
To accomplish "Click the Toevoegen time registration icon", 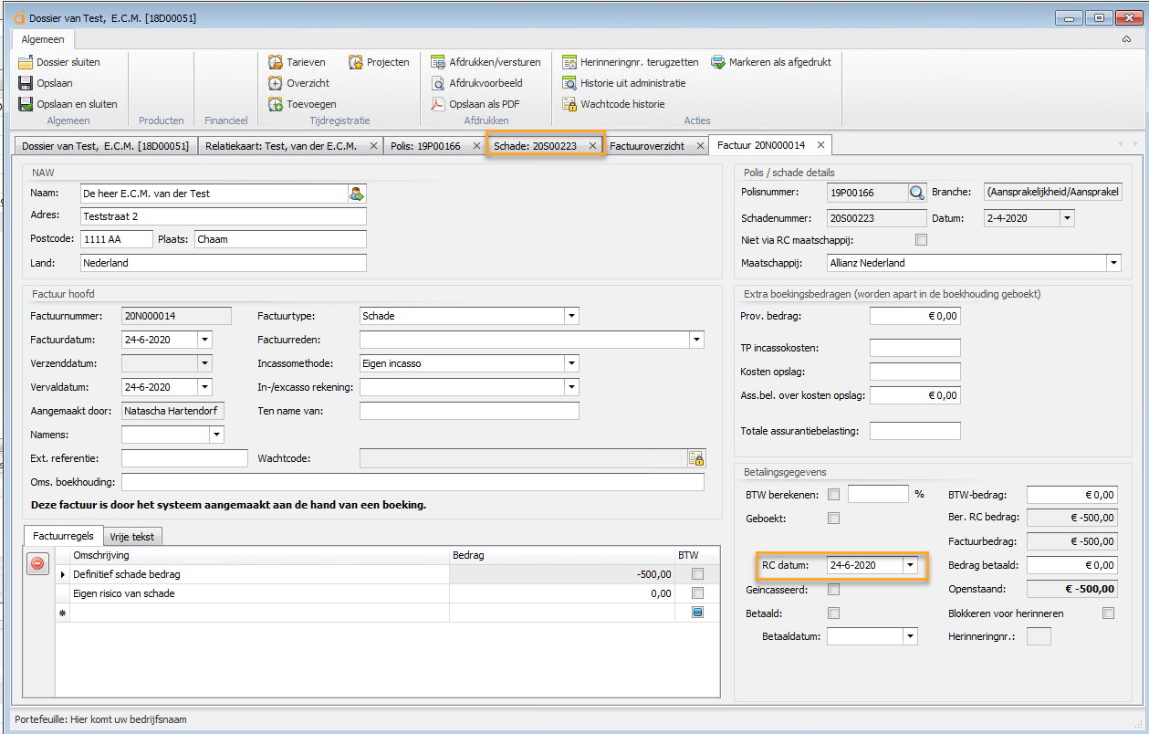I will coord(276,104).
